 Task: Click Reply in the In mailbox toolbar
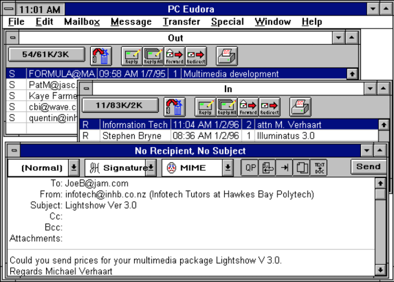pos(205,107)
